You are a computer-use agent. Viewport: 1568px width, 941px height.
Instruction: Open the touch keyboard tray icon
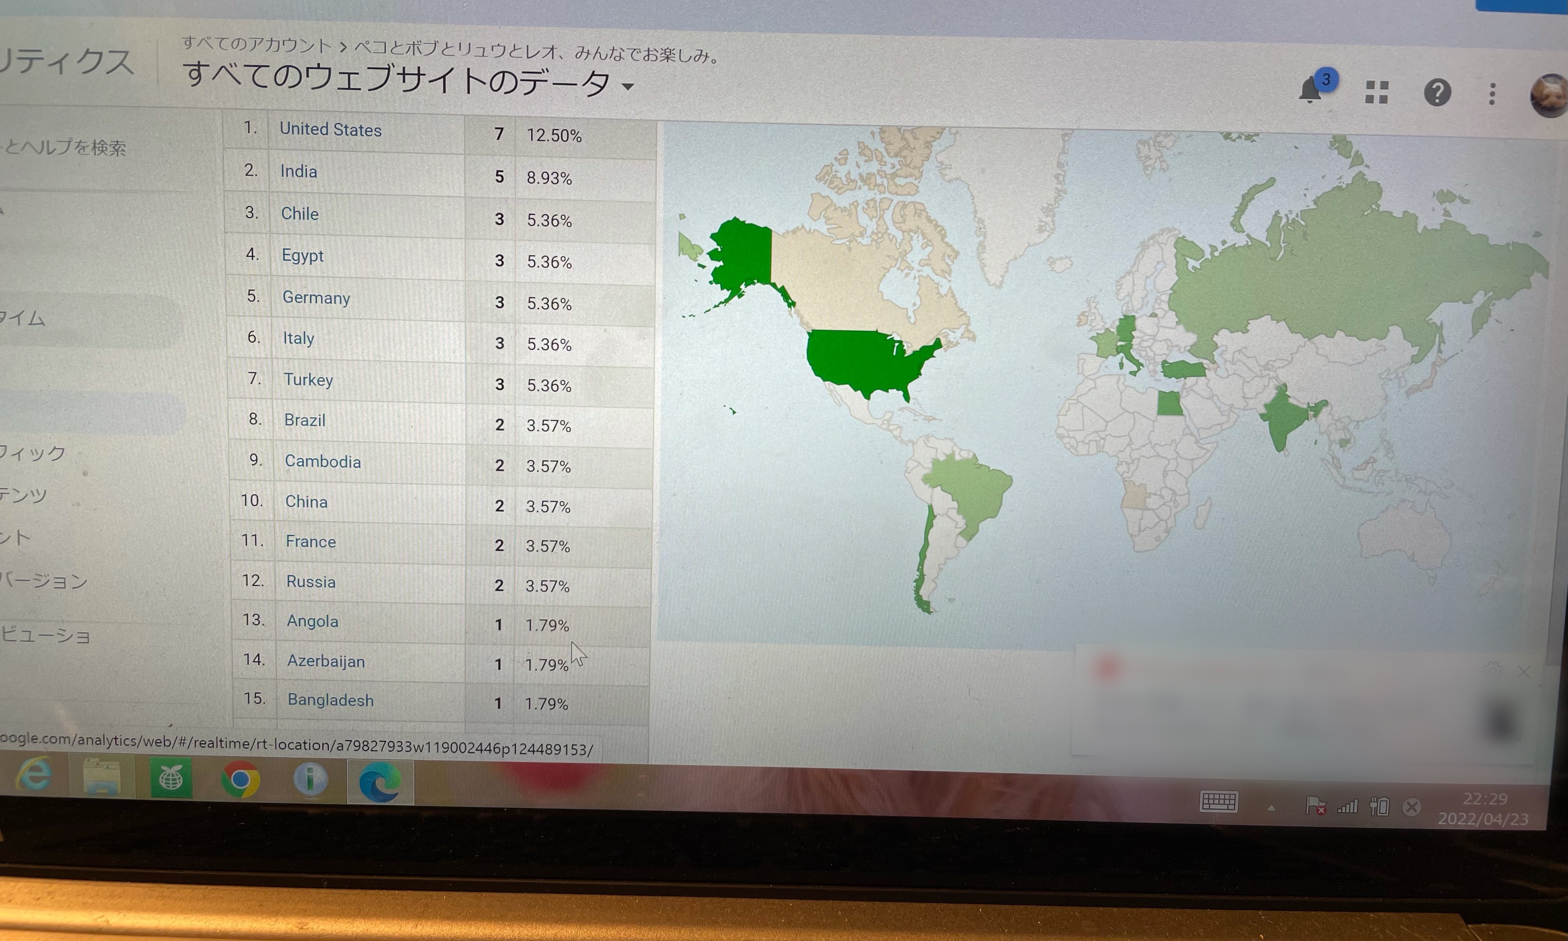(1219, 801)
